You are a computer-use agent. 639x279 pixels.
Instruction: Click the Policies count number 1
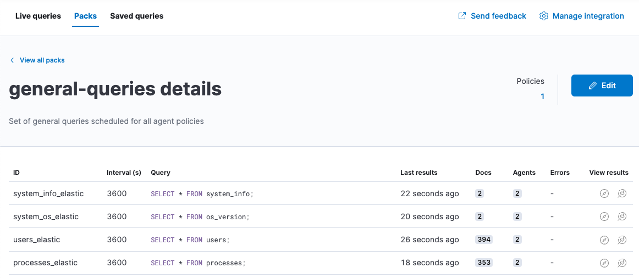click(x=542, y=96)
